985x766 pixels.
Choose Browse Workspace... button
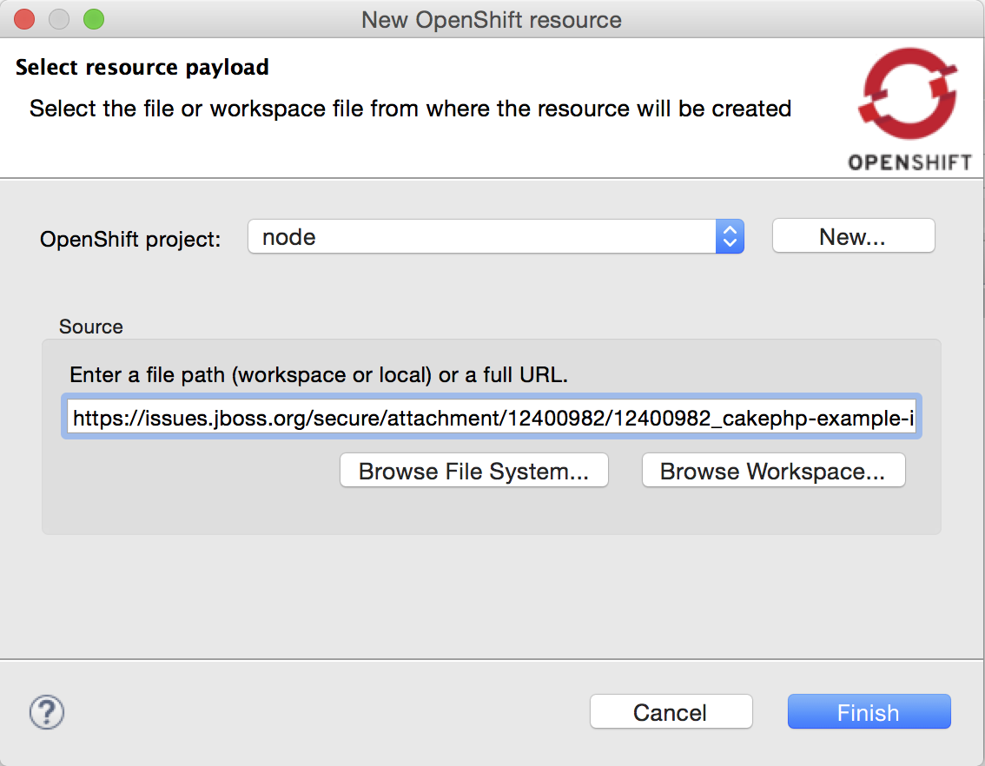point(773,472)
